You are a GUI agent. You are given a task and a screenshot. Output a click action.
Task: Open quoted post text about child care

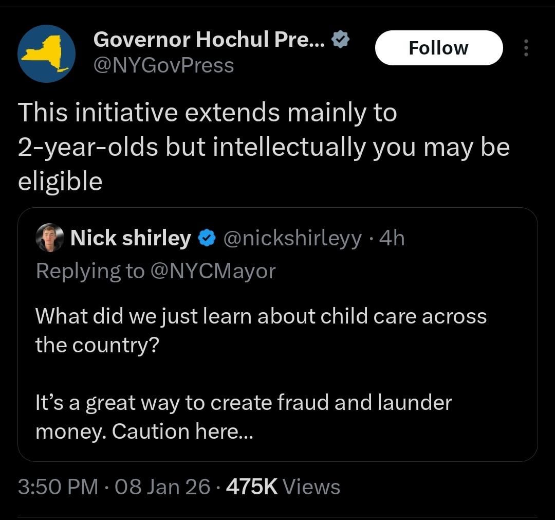tap(261, 330)
